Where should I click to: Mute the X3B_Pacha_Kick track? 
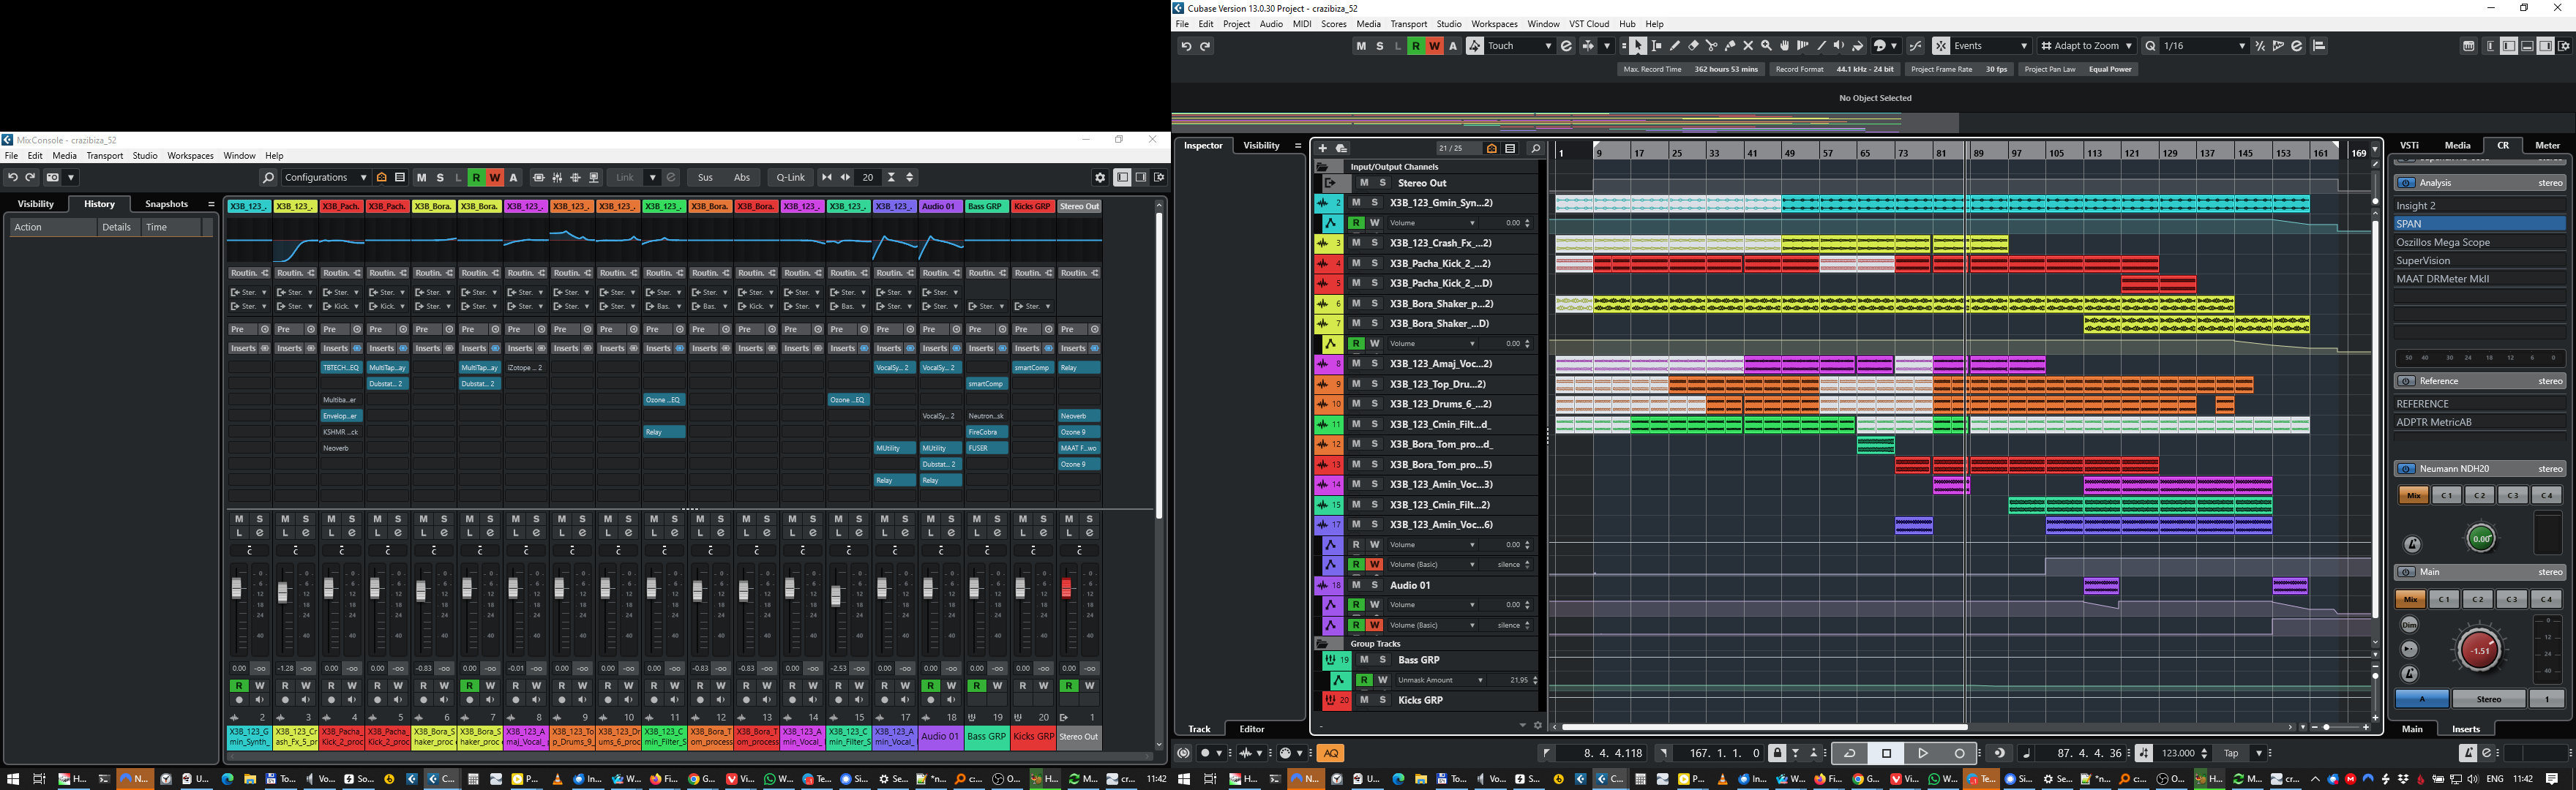coord(1357,263)
